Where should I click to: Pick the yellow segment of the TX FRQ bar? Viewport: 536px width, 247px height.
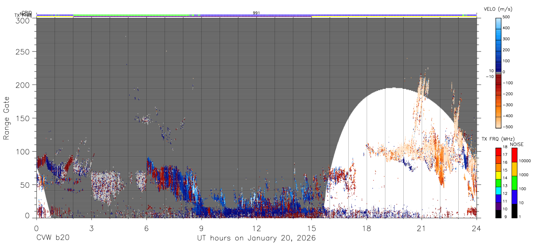tap(498, 174)
